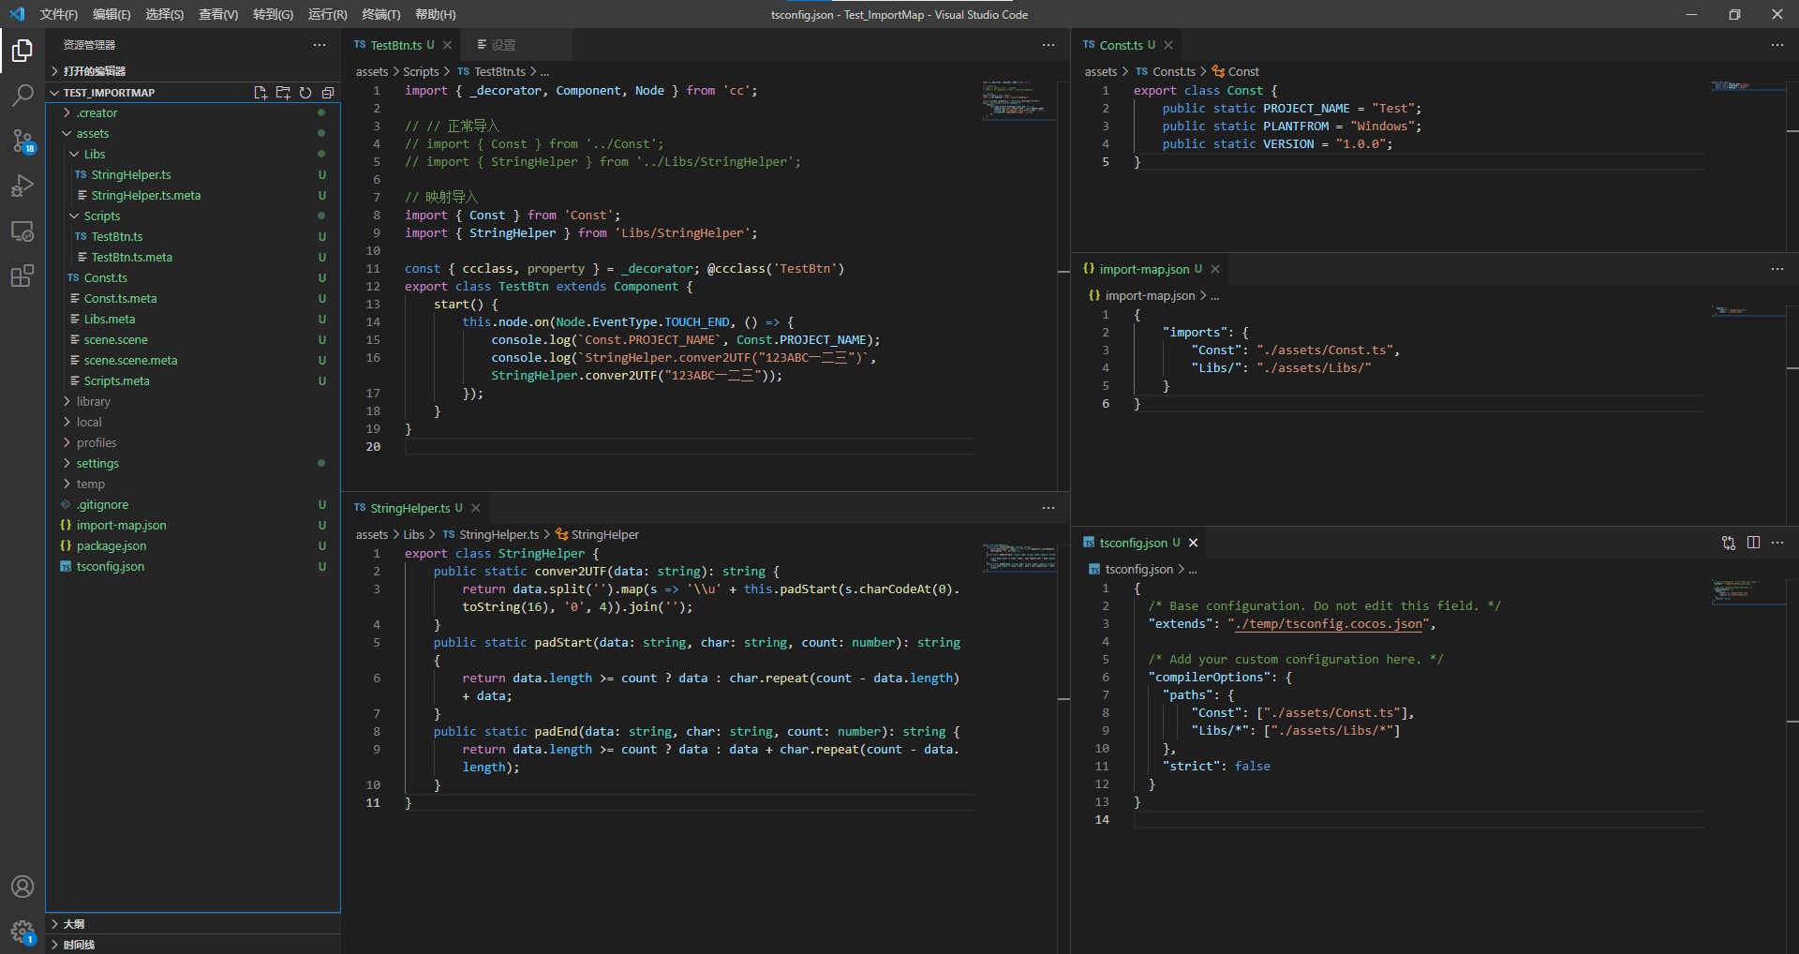
Task: Open the Search view in activity bar
Action: 22,96
